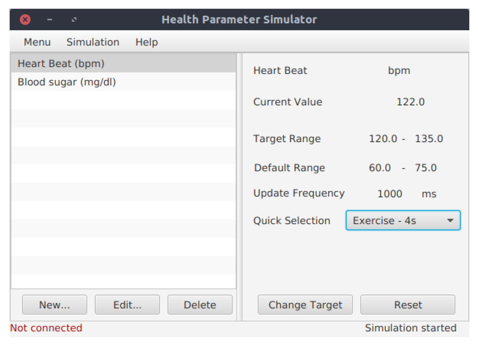Reset the parameter values

click(x=408, y=305)
